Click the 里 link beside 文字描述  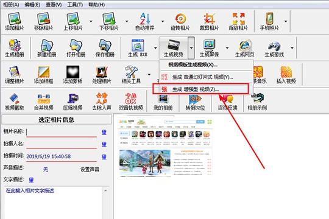(31, 180)
